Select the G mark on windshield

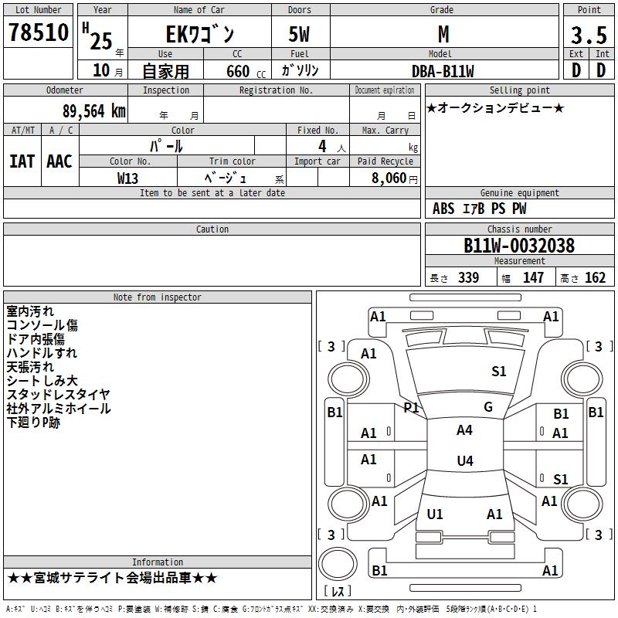(488, 407)
